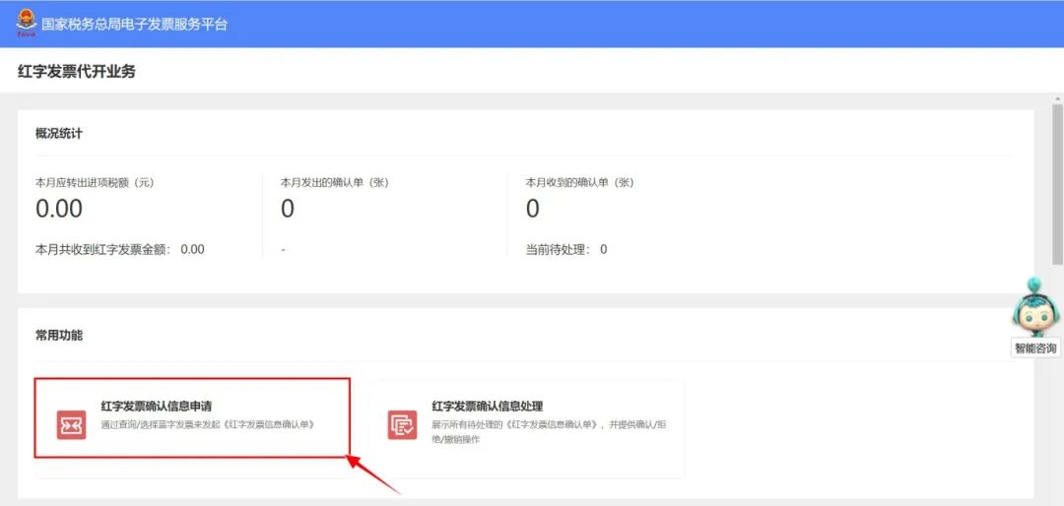Click the 国家税务总局电子发票服务平台 header title
The image size is (1064, 506).
(134, 24)
